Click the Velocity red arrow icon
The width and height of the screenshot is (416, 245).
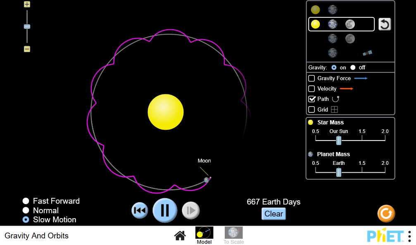(347, 89)
